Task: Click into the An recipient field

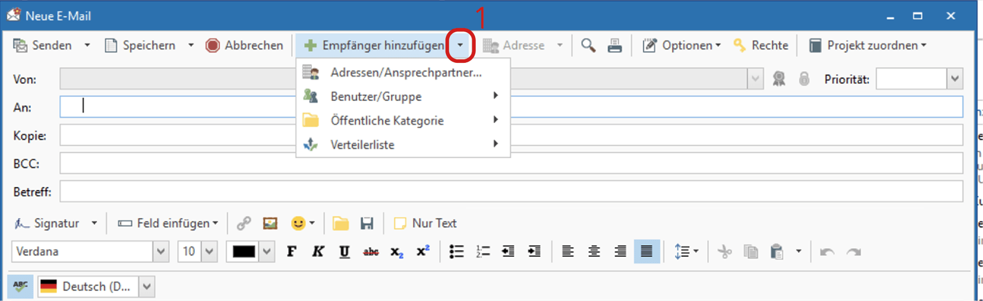Action: click(x=511, y=107)
